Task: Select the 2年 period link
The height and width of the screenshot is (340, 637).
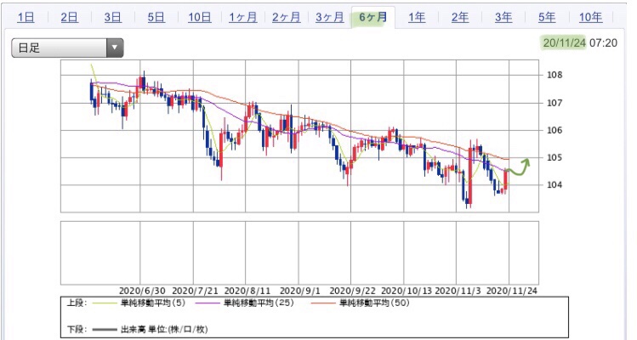Action: pyautogui.click(x=460, y=17)
